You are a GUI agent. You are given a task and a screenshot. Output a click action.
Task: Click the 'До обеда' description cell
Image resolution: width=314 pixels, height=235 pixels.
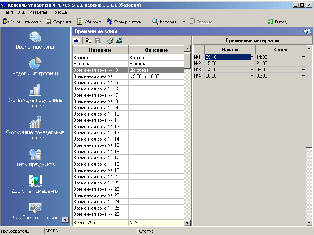coord(156,70)
